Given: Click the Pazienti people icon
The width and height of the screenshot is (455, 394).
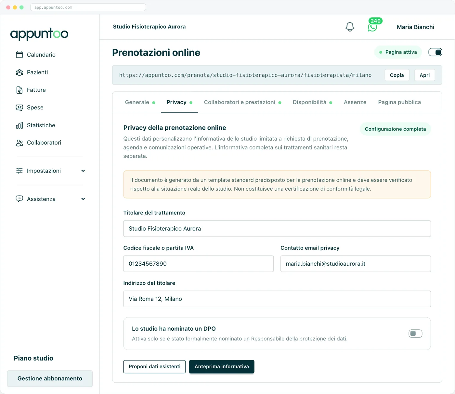Looking at the screenshot, I should pos(19,72).
